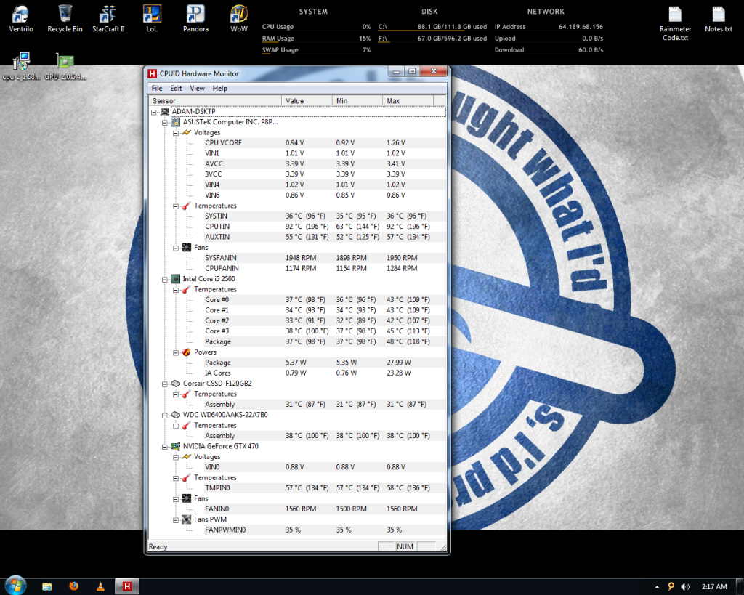Open the View menu
The height and width of the screenshot is (595, 744).
(x=197, y=88)
